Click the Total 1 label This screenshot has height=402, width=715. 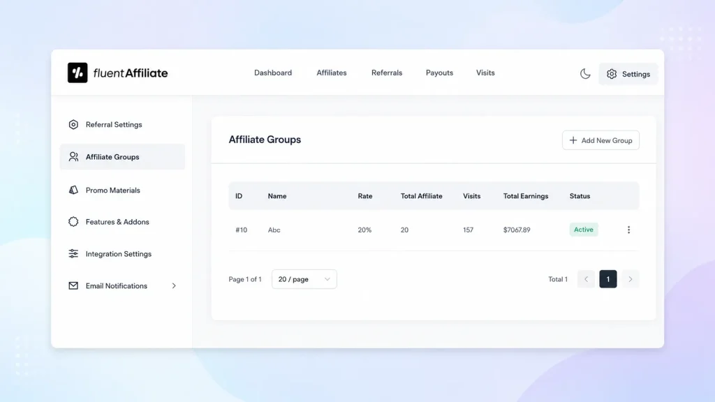click(558, 279)
